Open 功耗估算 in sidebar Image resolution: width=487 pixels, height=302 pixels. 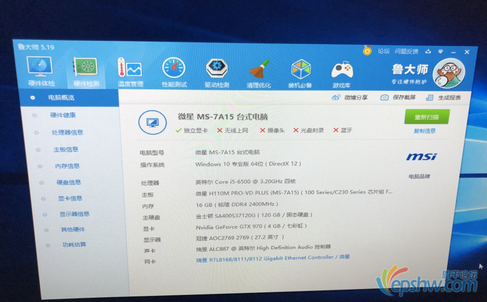click(x=74, y=244)
